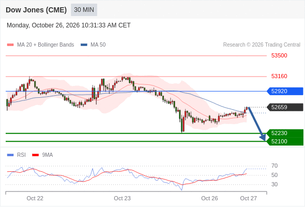Image resolution: width=305 pixels, height=207 pixels.
Task: Click the RSI blue legend swatch
Action: point(10,155)
